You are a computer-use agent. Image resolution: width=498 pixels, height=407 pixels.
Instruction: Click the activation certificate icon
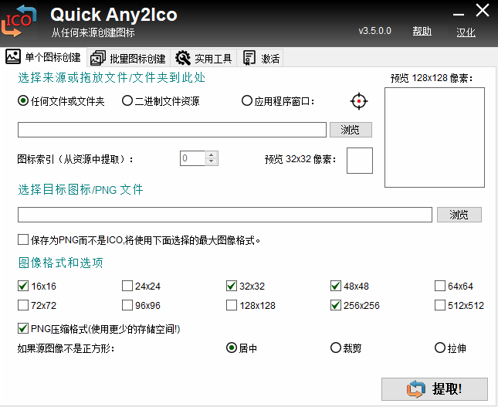click(249, 58)
